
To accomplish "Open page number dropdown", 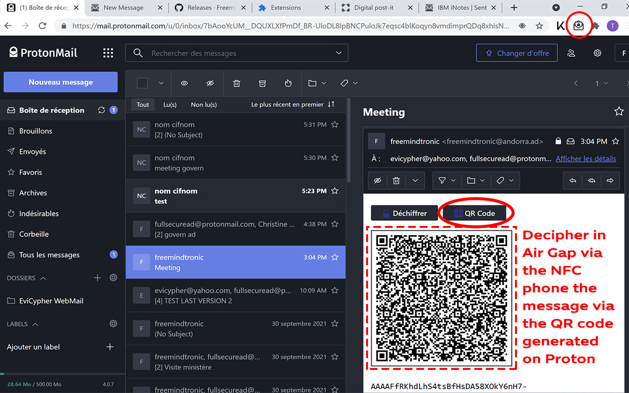I will [601, 84].
